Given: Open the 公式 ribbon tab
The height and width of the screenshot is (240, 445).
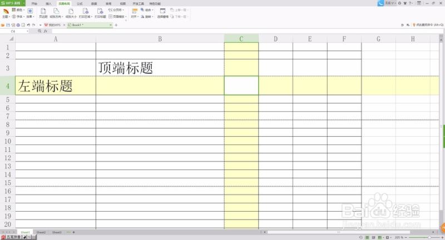Looking at the screenshot, I should (80, 4).
